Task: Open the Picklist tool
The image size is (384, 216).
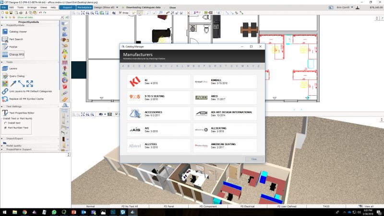Action: pyautogui.click(x=10, y=46)
